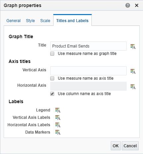
Task: Select the Data Markers label text
Action: coord(38,132)
